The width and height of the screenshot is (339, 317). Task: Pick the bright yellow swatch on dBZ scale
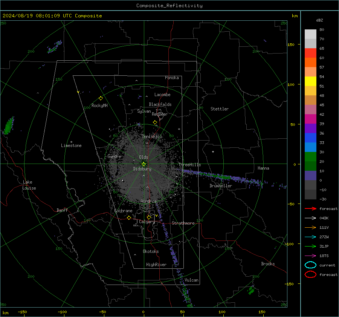coord(310,81)
